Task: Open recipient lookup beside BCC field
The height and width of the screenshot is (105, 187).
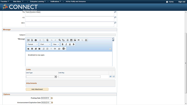Action: pos(115,23)
